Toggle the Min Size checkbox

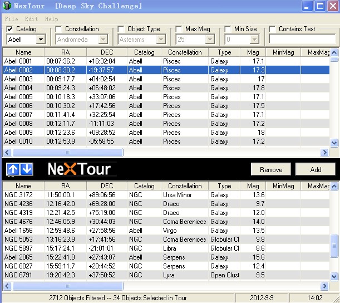[228, 29]
